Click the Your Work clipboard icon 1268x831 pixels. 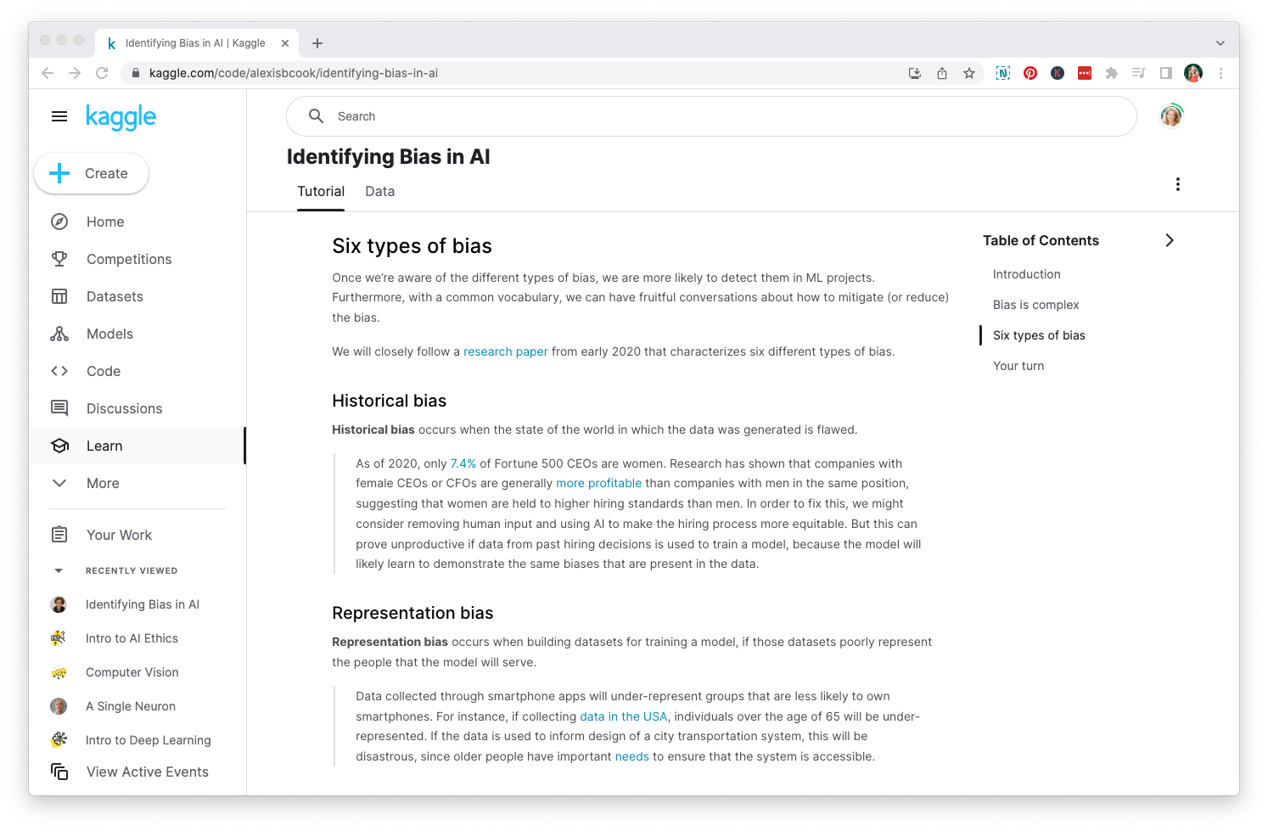click(x=59, y=535)
